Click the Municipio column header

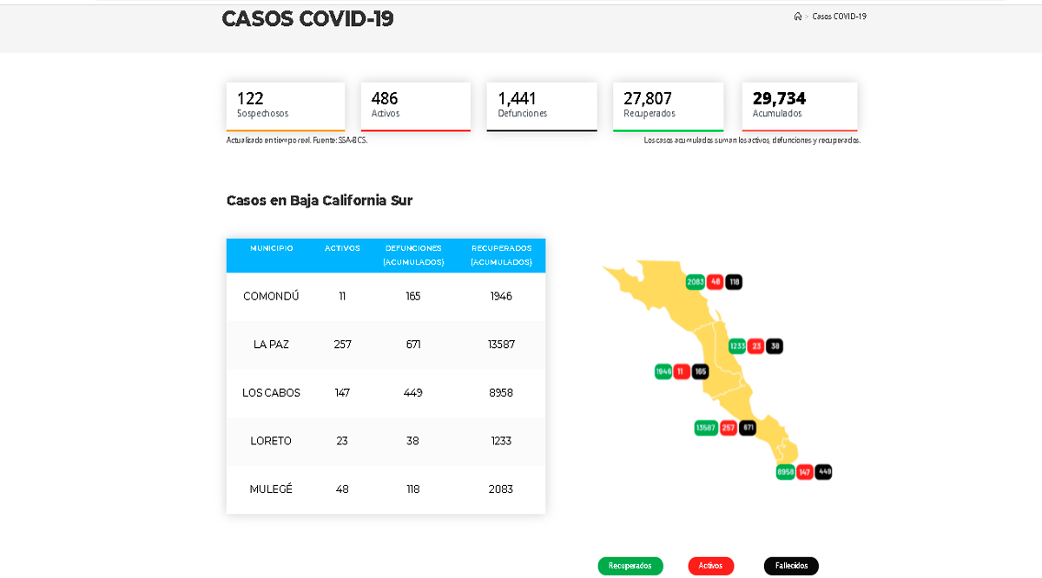(x=271, y=248)
